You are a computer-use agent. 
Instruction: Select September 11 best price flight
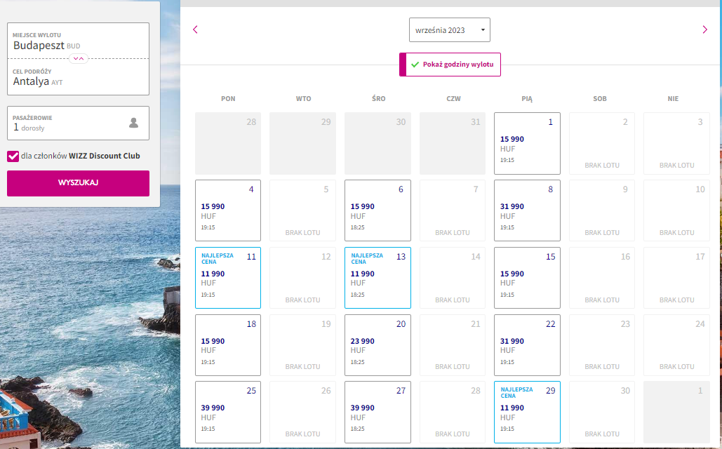click(x=228, y=278)
